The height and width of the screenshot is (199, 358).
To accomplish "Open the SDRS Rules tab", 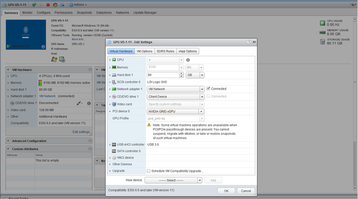I will point(165,51).
